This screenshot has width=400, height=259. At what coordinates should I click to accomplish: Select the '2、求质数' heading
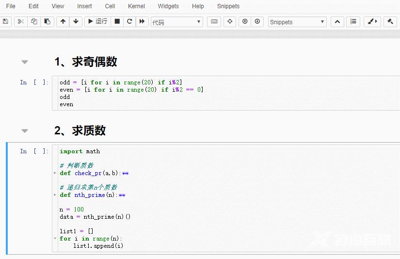click(x=80, y=130)
